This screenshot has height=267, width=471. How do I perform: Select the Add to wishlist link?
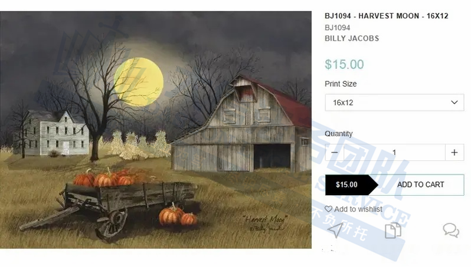358,209
